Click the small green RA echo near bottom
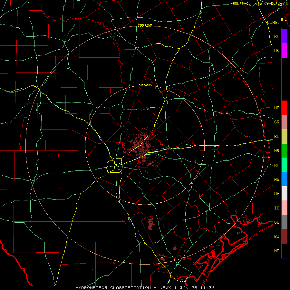Screen dimensions: 290x290 pyautogui.click(x=162, y=257)
